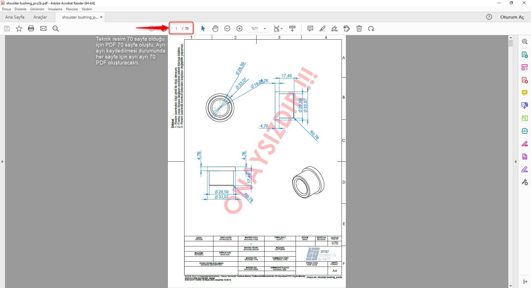The height and width of the screenshot is (288, 531).
Task: Open Edit PDF tool in right panel
Action: point(525,67)
